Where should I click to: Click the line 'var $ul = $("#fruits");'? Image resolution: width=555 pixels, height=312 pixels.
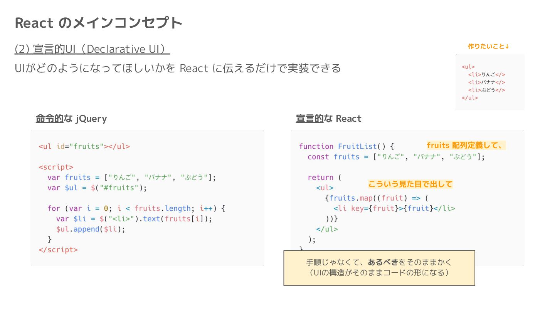(97, 188)
